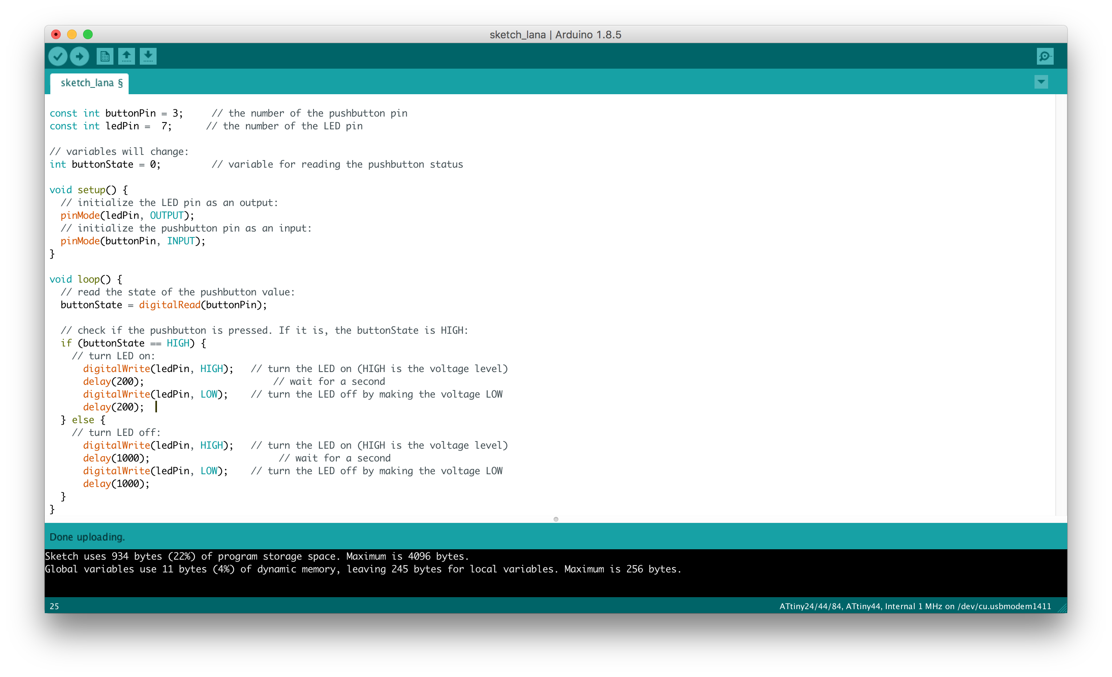Create a new sketch with the New icon
The image size is (1112, 677).
[x=105, y=56]
